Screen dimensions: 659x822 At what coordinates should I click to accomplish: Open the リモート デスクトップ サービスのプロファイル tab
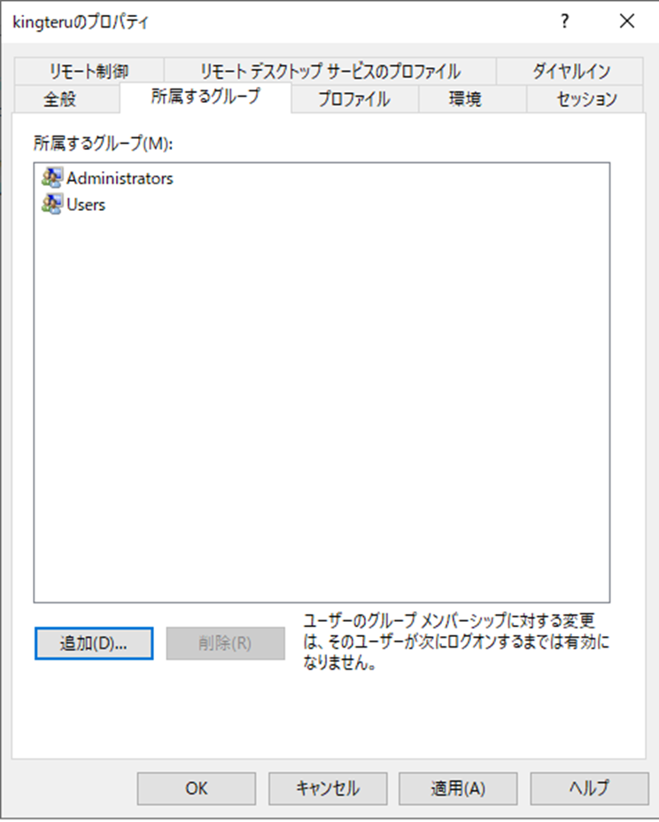(x=329, y=71)
